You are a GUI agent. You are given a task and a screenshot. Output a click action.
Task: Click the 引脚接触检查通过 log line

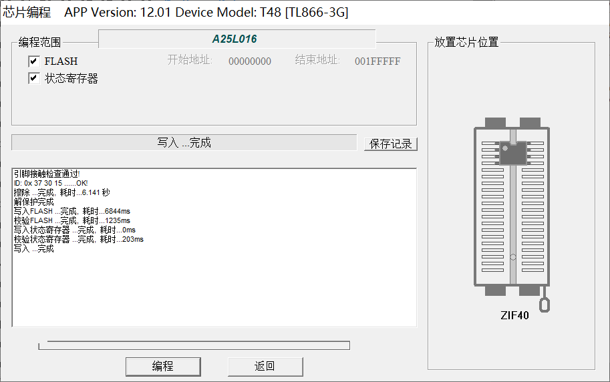coord(47,174)
